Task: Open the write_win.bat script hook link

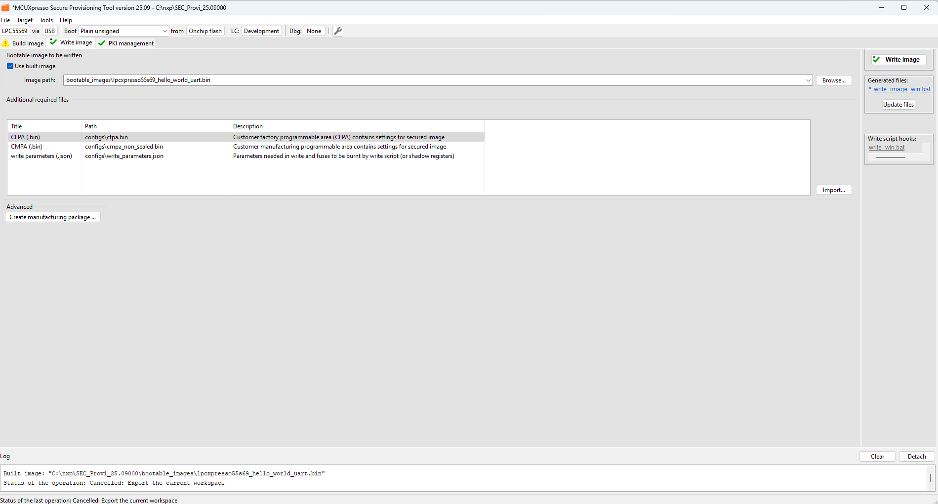Action: [887, 148]
